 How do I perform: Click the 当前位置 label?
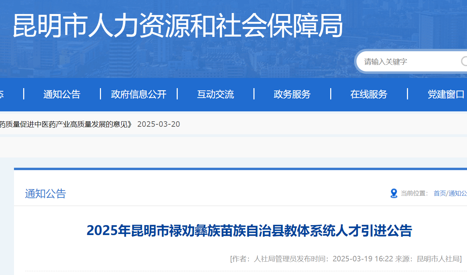tap(414, 193)
